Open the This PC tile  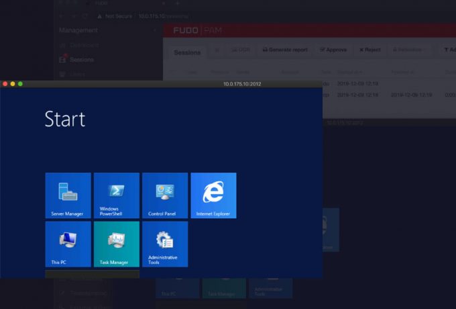coord(68,244)
